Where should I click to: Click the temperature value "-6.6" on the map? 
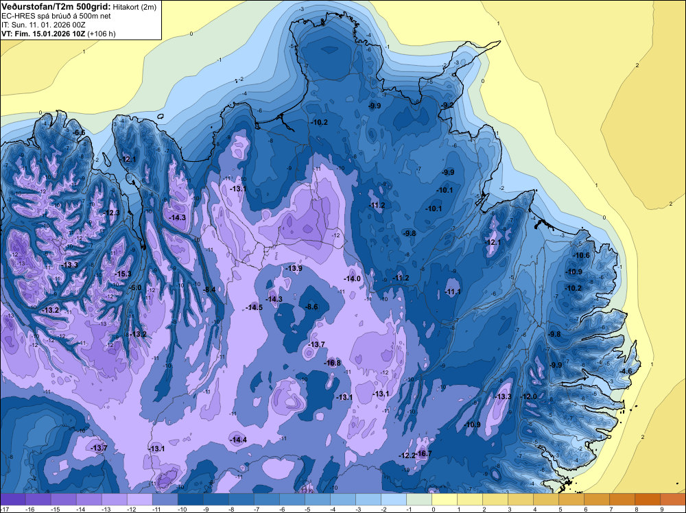(79, 132)
